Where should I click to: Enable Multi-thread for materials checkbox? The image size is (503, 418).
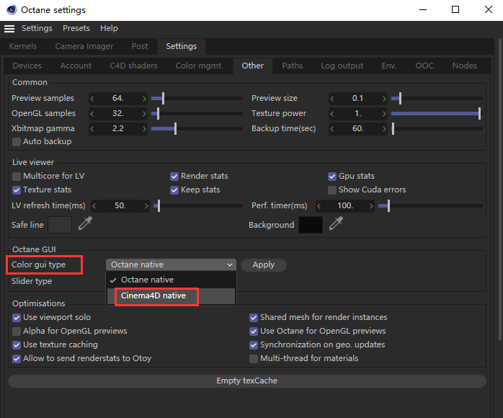254,359
